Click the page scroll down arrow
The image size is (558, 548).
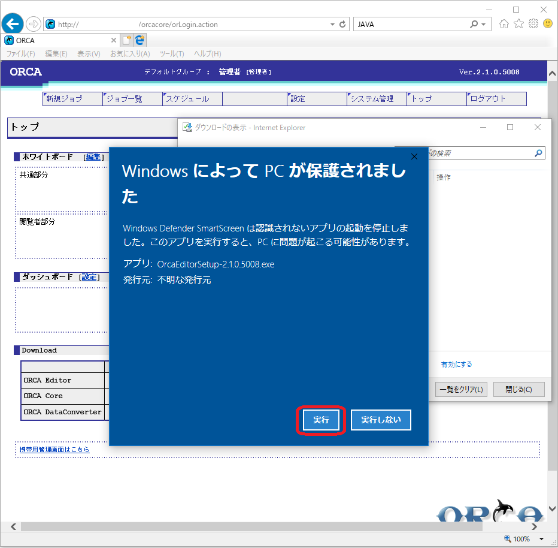(x=552, y=508)
